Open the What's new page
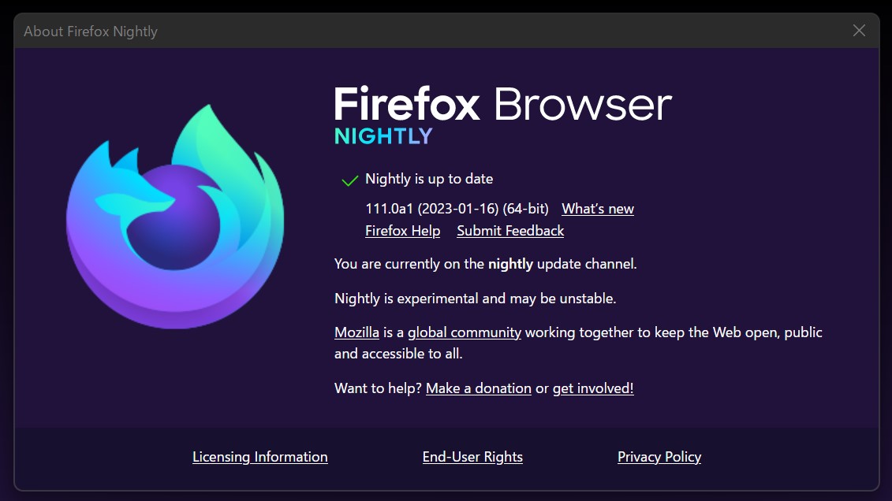 [x=597, y=209]
